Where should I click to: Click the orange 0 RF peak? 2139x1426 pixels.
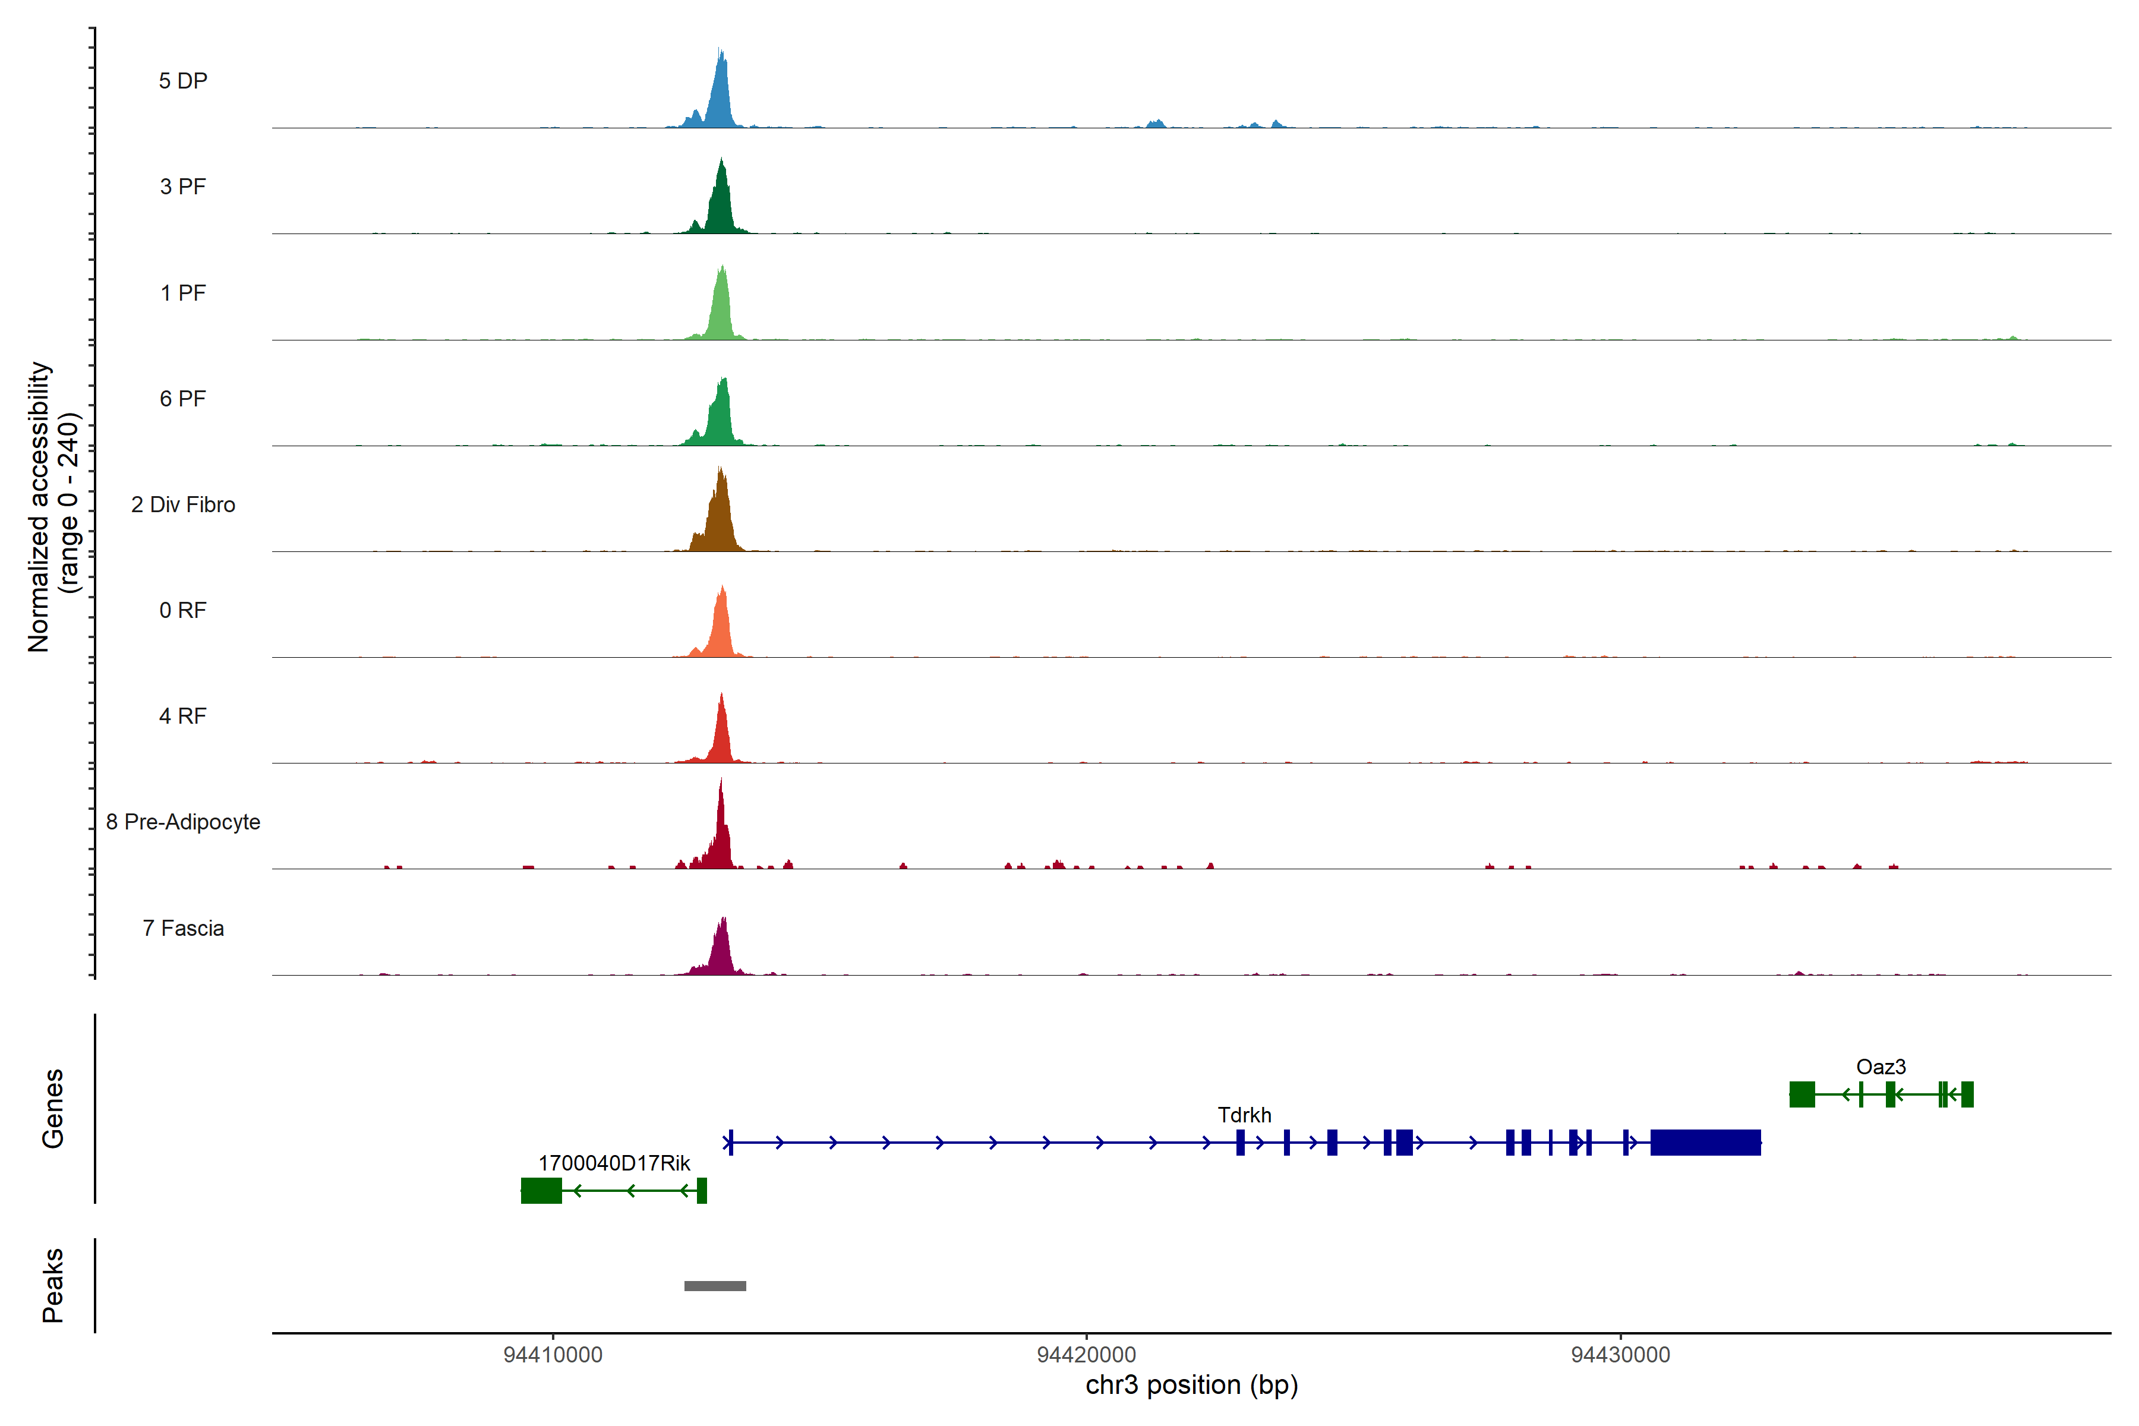(720, 632)
